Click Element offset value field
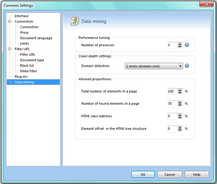This screenshot has width=217, height=184. (x=173, y=129)
